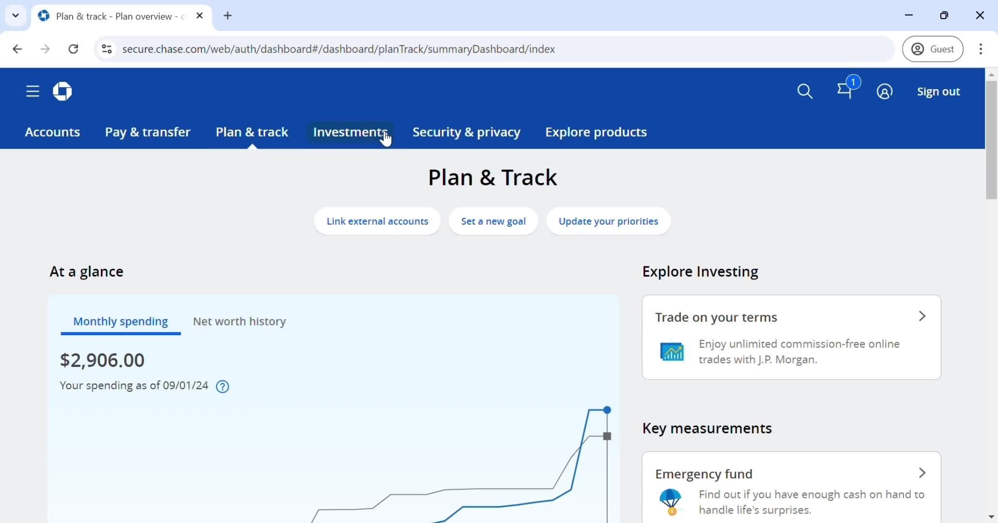
Task: Click help tooltip question mark circle
Action: coord(223,386)
